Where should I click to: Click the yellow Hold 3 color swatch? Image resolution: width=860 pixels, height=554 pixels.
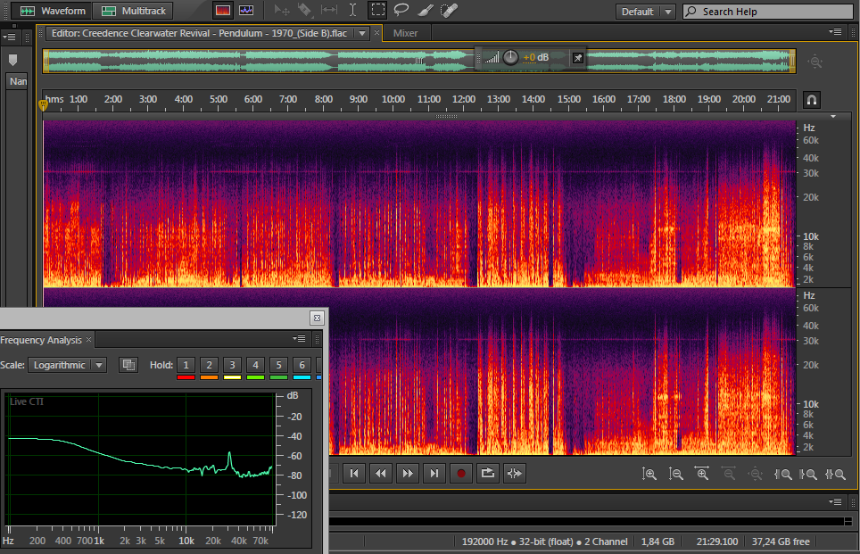click(x=232, y=377)
